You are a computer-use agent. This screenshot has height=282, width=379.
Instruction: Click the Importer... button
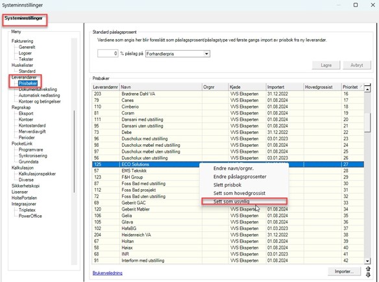tap(344, 272)
